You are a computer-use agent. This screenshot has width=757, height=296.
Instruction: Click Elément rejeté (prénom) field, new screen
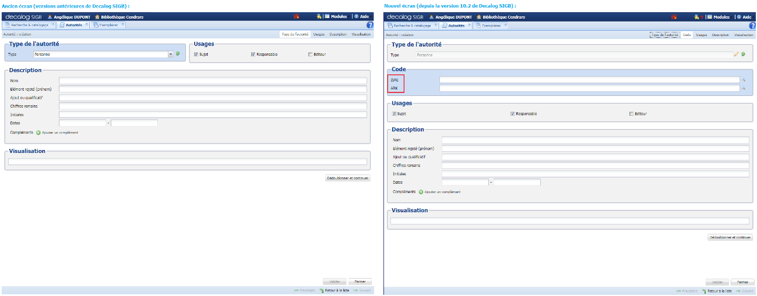pos(596,148)
